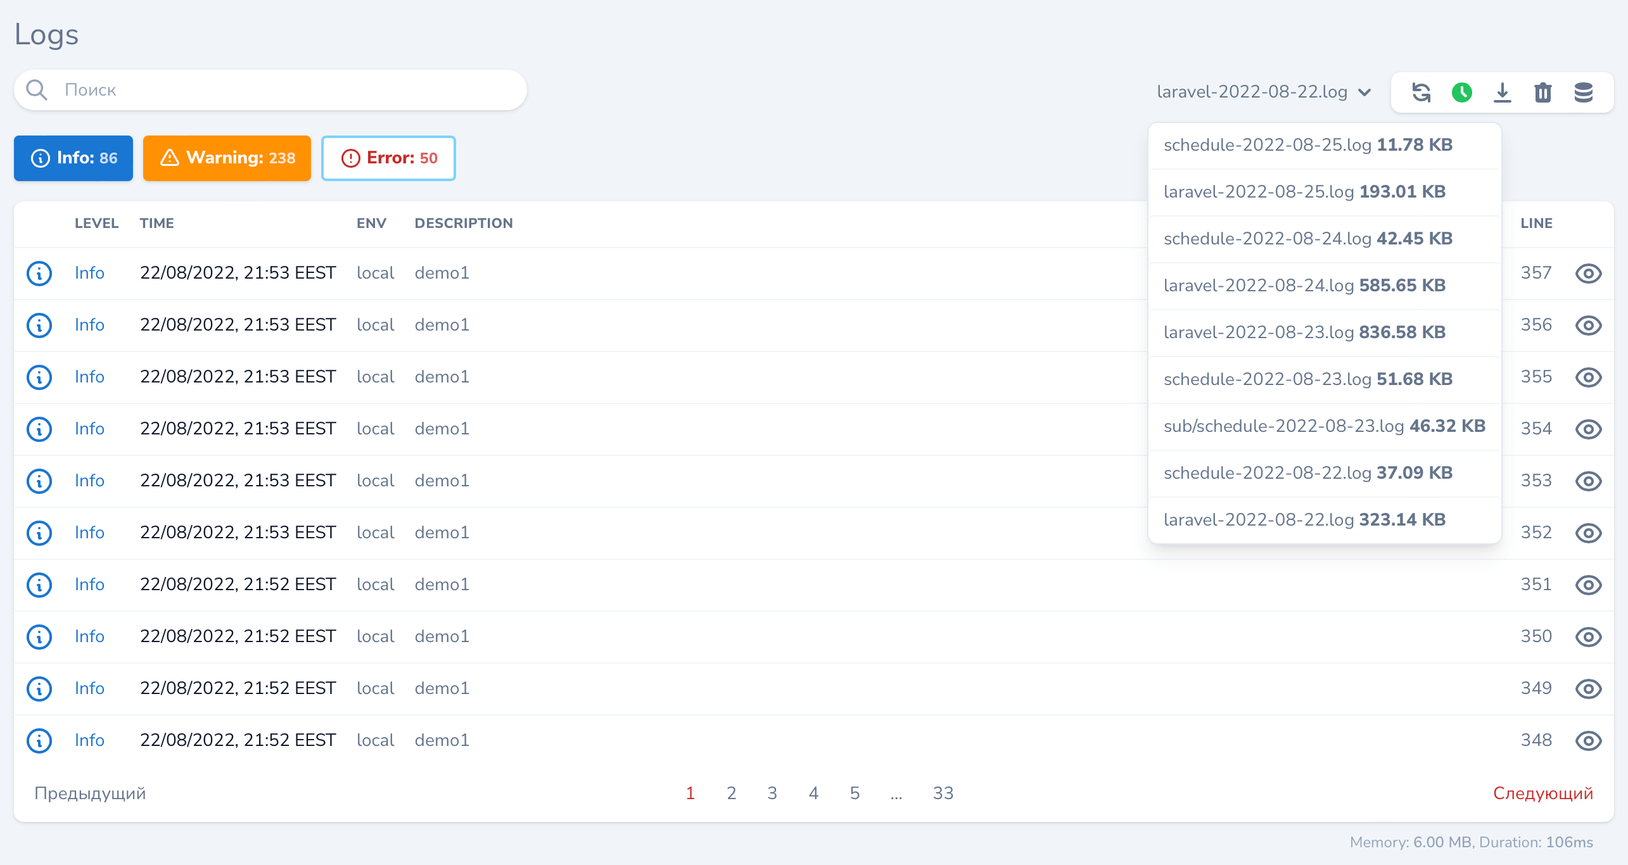The width and height of the screenshot is (1628, 865).
Task: Click the warning triangle icon in Warning badge
Action: [171, 158]
